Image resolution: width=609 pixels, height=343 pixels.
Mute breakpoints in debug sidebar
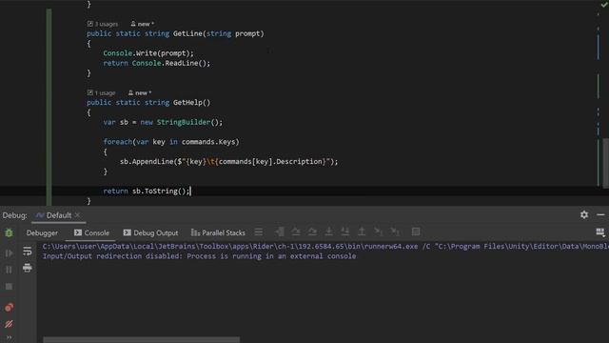coord(9,324)
